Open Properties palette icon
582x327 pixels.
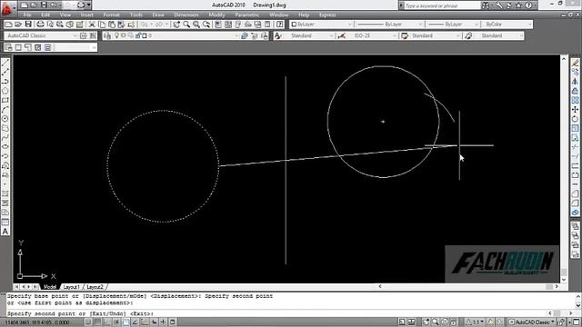[x=218, y=25]
